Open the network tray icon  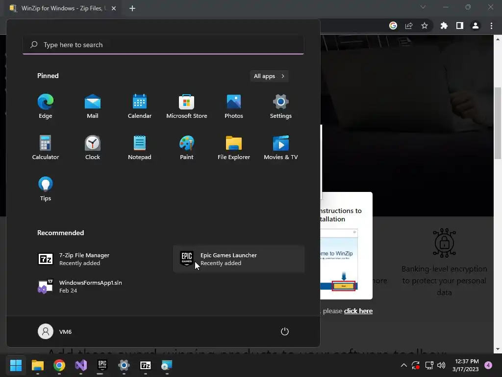pyautogui.click(x=429, y=365)
